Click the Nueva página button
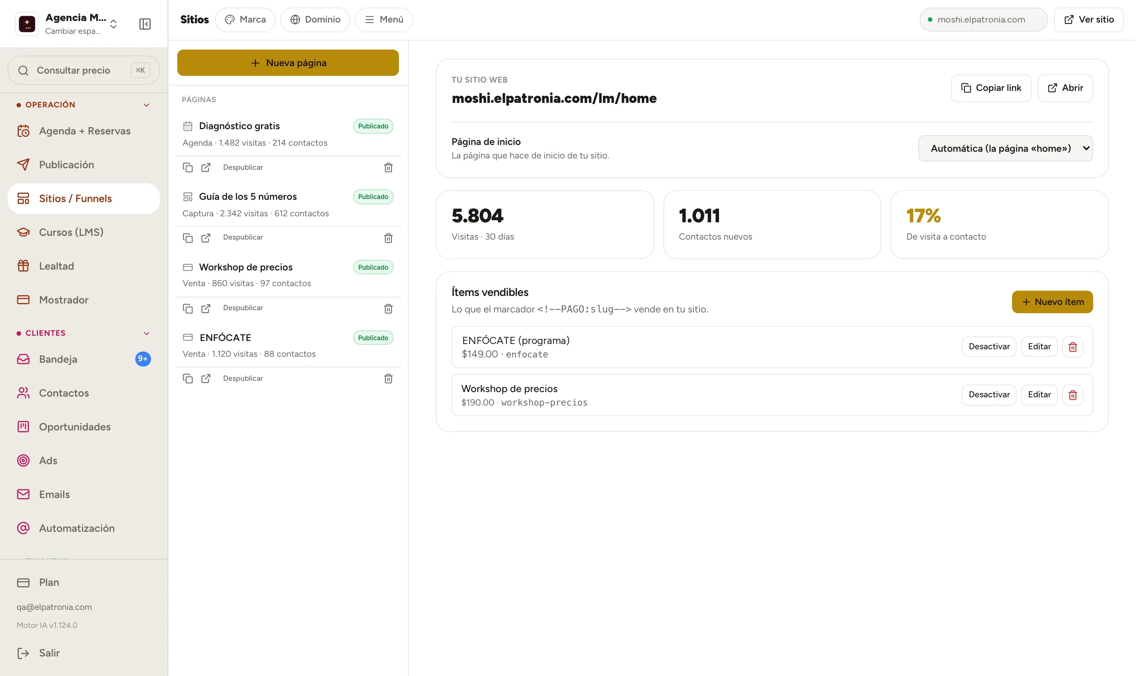The height and width of the screenshot is (676, 1136). pyautogui.click(x=288, y=63)
